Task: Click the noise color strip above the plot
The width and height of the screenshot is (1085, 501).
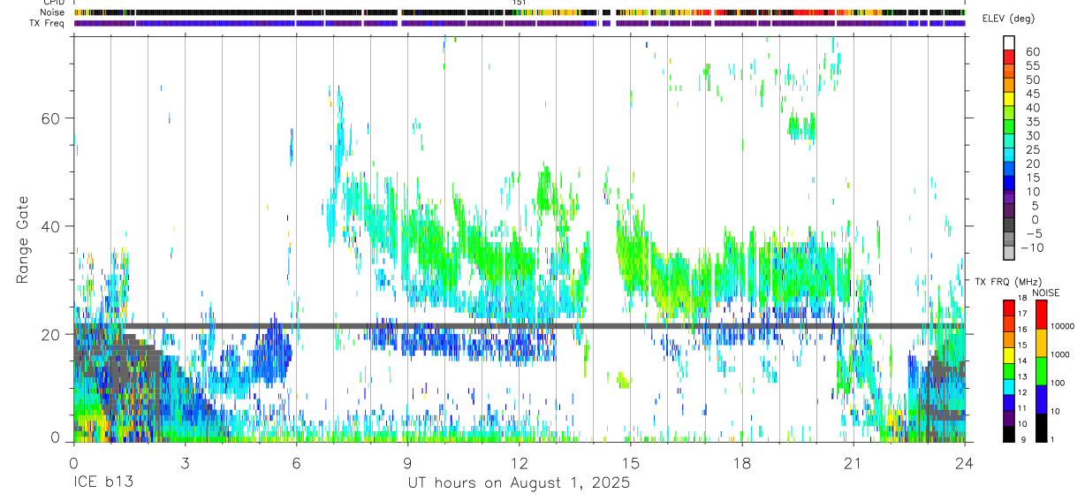Action: [x=520, y=12]
